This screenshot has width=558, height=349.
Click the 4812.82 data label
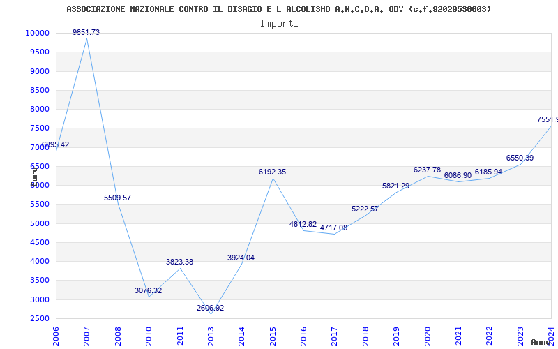303,225
